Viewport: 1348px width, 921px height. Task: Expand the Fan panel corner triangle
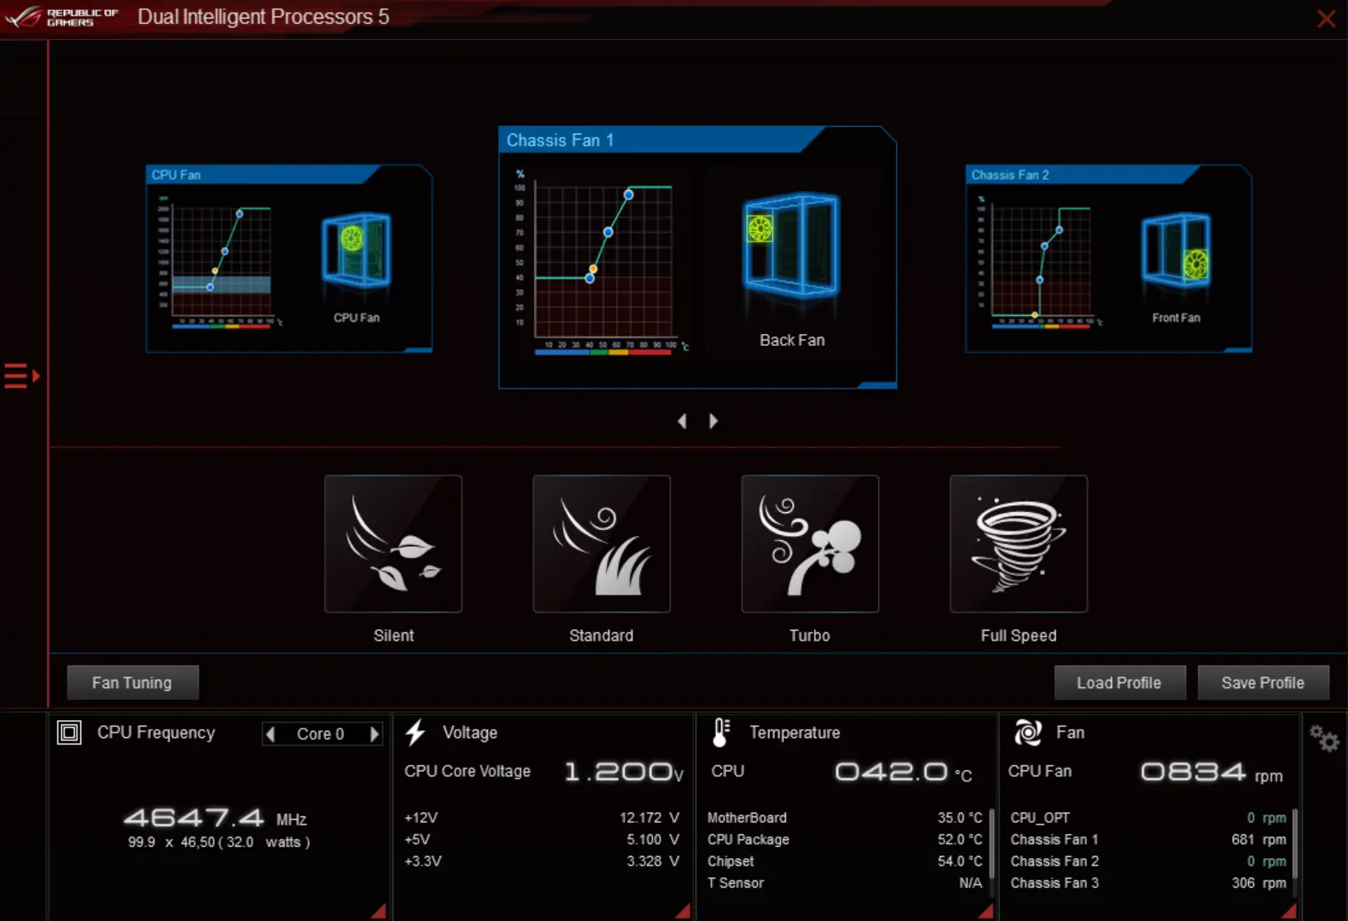tap(1290, 912)
